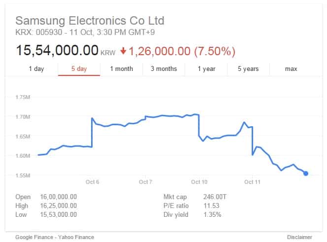Select the 5 day range tab
The image size is (327, 242).
(x=79, y=69)
